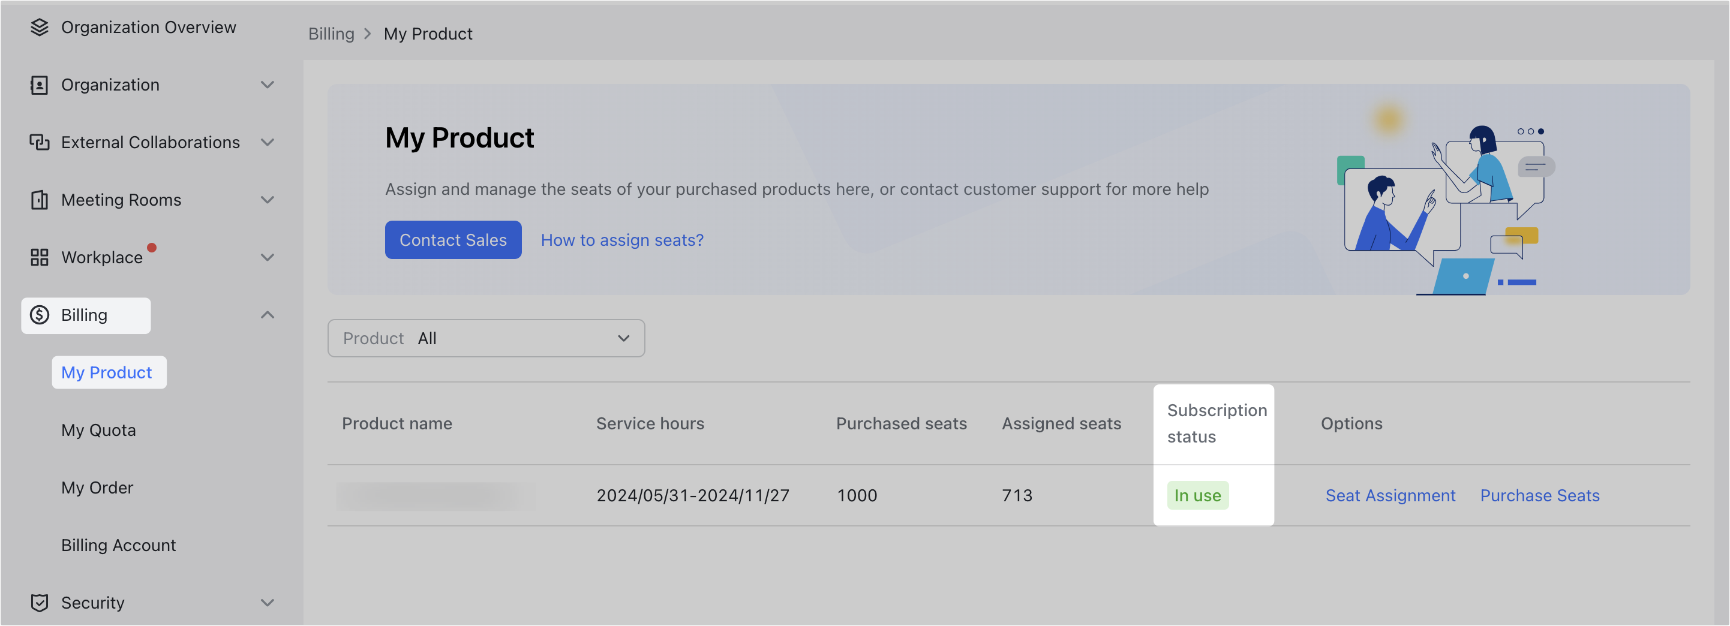Click the My Product page heading

(x=459, y=139)
